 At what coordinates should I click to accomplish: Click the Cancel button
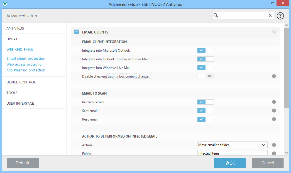click(x=268, y=163)
